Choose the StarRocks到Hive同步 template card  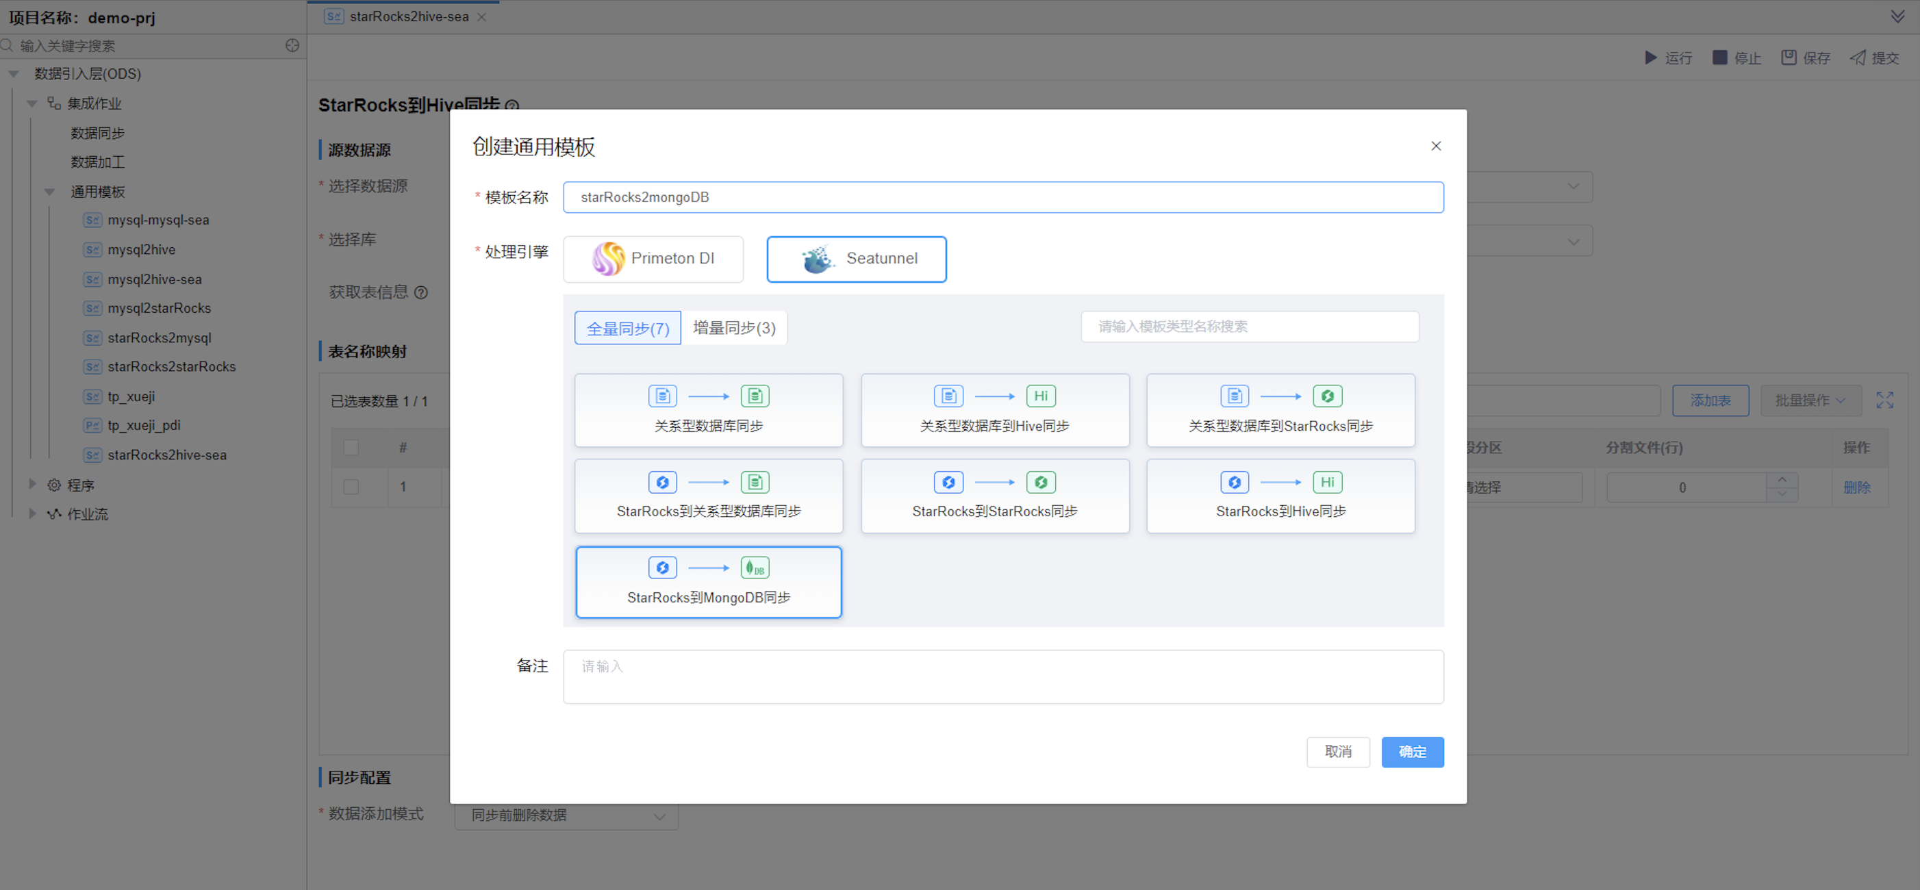tap(1280, 496)
